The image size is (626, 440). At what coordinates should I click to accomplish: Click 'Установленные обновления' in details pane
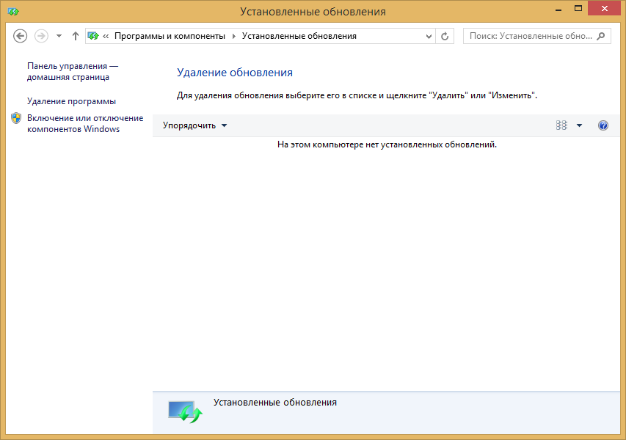coord(274,403)
